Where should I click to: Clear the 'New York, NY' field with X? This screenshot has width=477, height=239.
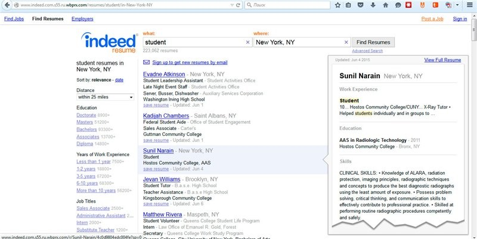point(346,42)
